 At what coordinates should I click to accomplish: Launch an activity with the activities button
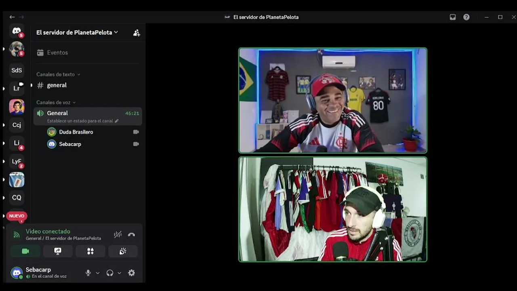[x=90, y=251]
